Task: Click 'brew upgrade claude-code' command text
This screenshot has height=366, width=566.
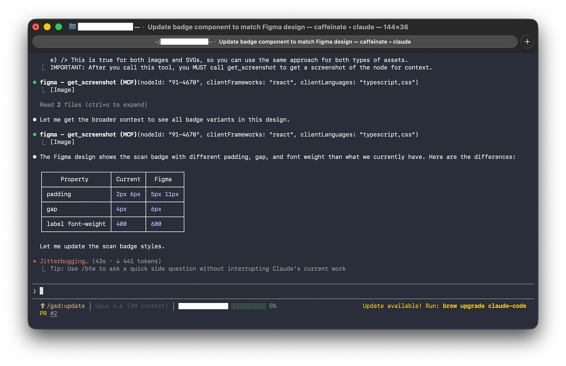Action: click(484, 306)
